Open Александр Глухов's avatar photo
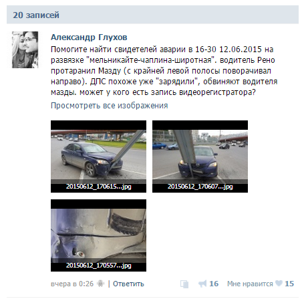This screenshot has height=299, width=304. [x=25, y=49]
